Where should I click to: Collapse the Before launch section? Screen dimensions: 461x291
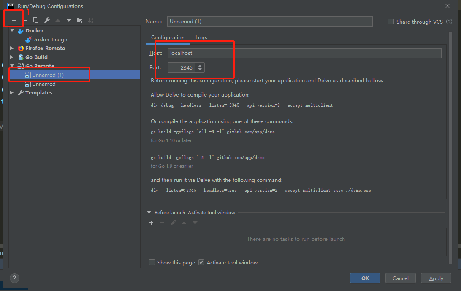(x=149, y=213)
